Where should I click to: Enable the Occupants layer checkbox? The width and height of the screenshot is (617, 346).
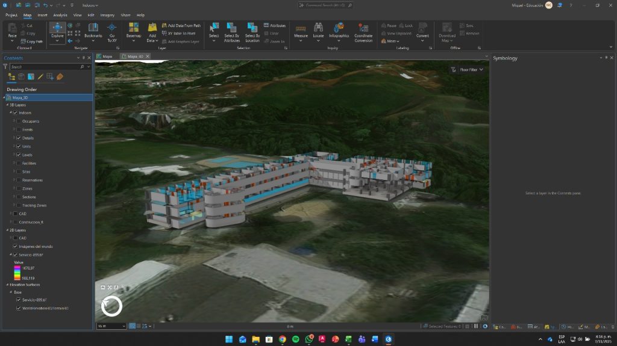coord(19,121)
